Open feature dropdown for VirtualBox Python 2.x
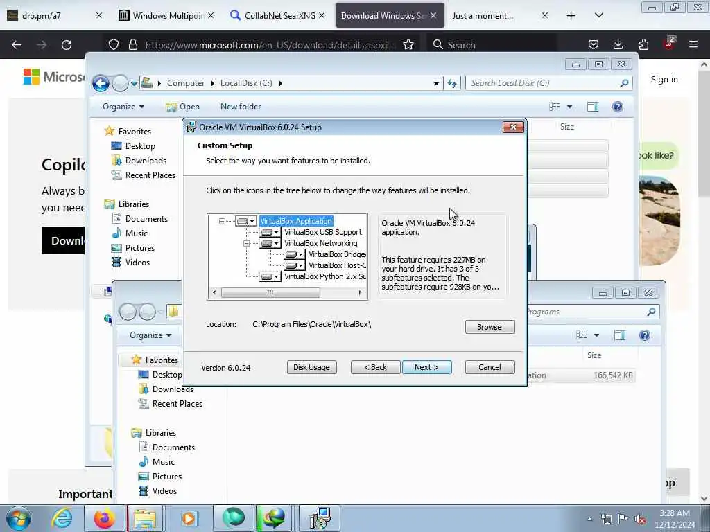 tap(270, 276)
